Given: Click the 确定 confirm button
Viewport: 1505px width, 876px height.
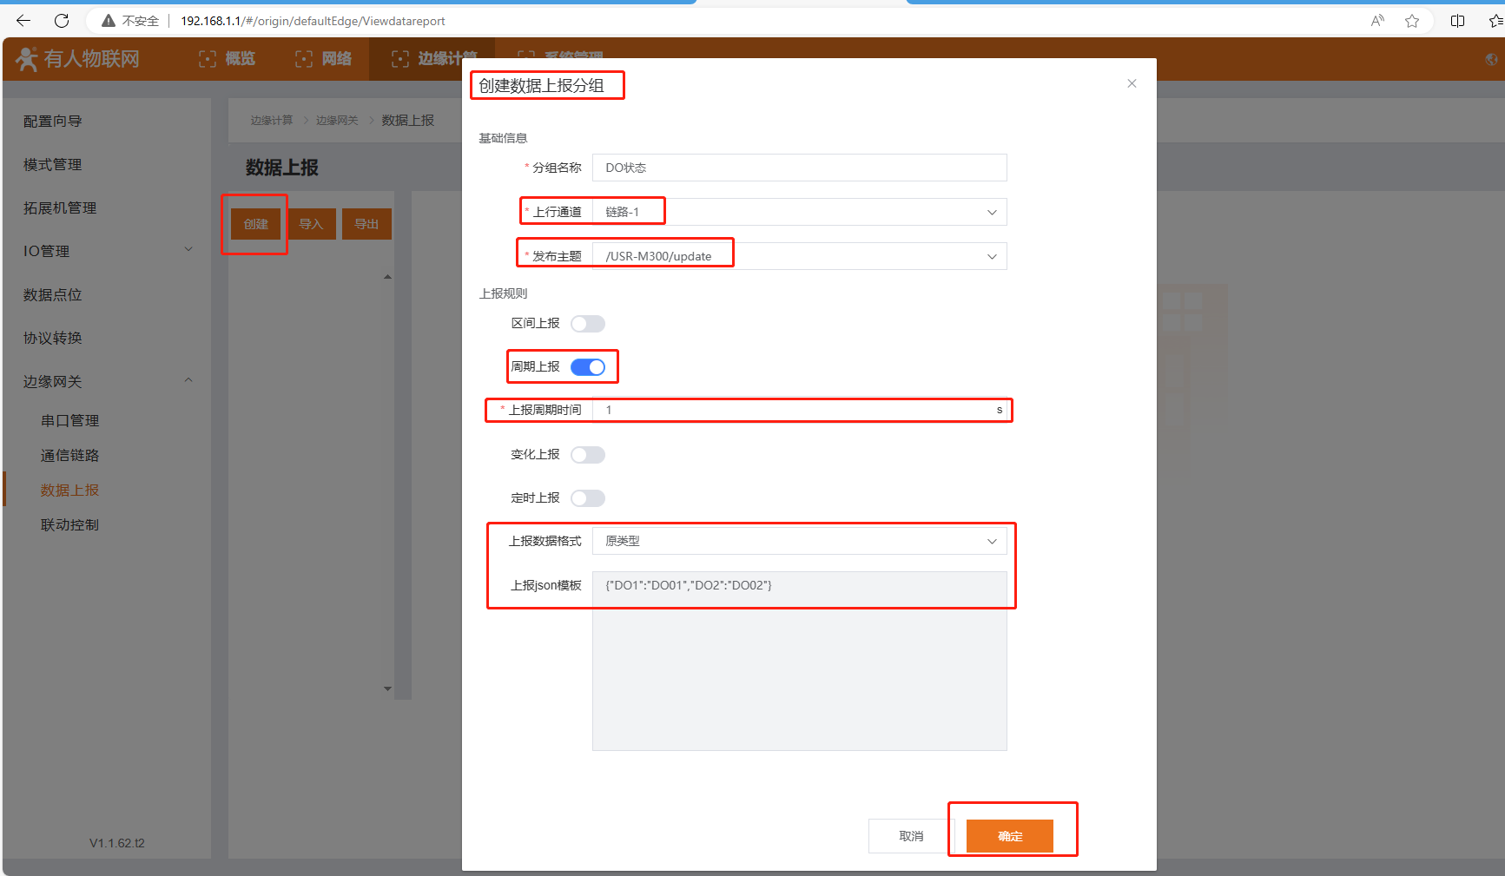Looking at the screenshot, I should point(1009,836).
